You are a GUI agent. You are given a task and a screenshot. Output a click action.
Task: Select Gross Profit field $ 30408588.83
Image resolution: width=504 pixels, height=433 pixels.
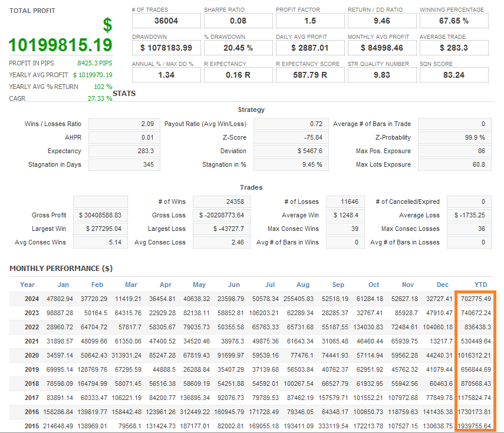[100, 215]
